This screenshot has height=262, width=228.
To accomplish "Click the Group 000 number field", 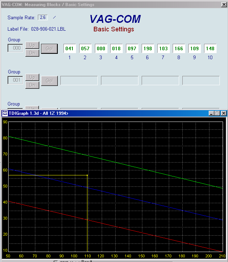I will coord(16,48).
